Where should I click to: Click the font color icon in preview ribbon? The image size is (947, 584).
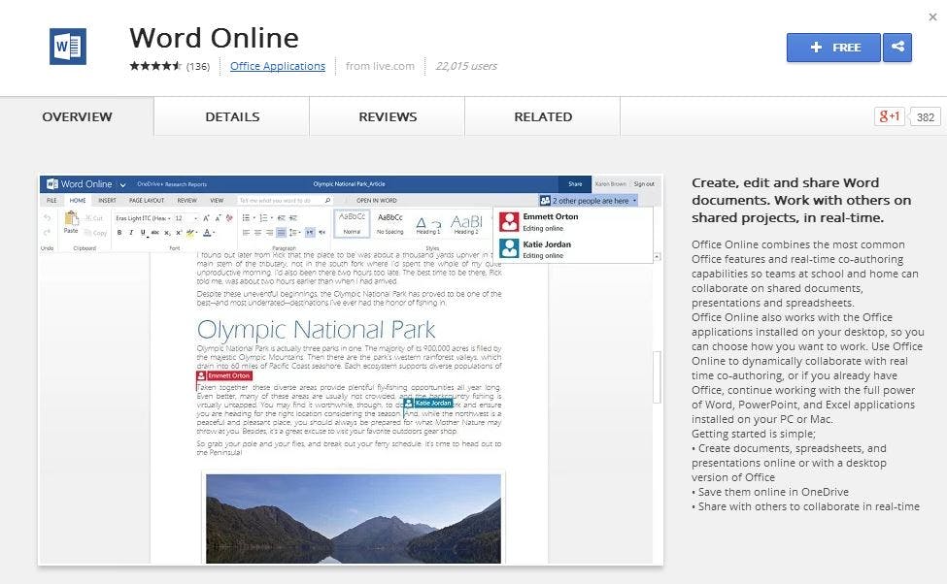(207, 232)
